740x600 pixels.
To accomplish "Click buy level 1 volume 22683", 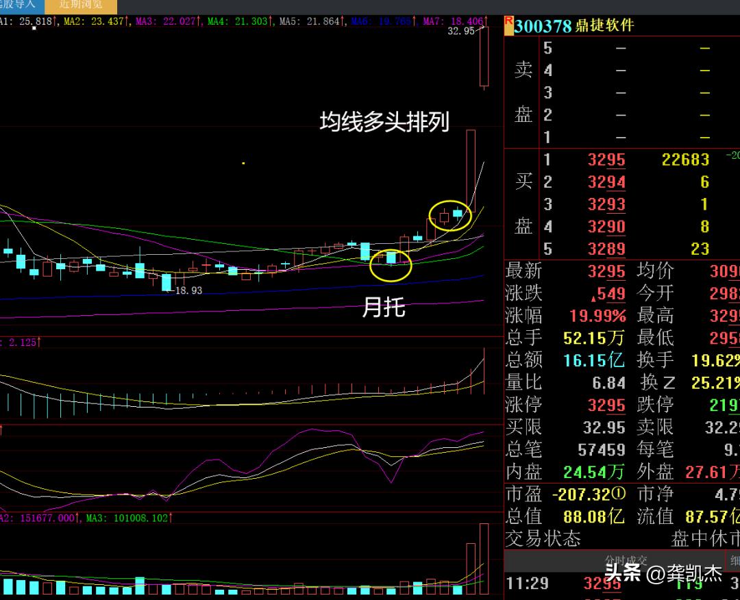I will point(685,160).
